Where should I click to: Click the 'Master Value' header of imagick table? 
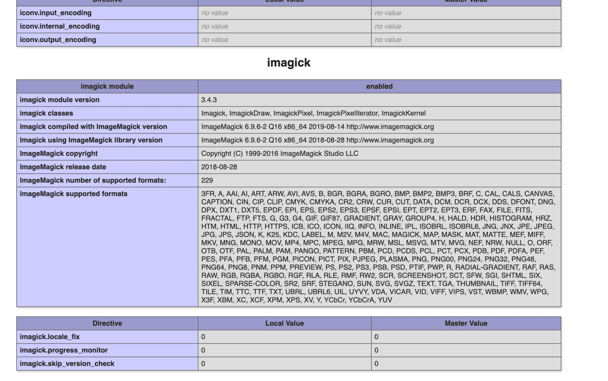pos(466,323)
